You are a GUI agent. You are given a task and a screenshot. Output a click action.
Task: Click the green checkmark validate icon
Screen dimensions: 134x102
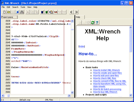(47, 12)
